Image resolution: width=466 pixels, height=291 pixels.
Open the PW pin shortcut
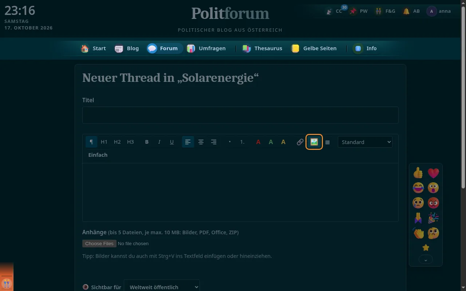[359, 11]
